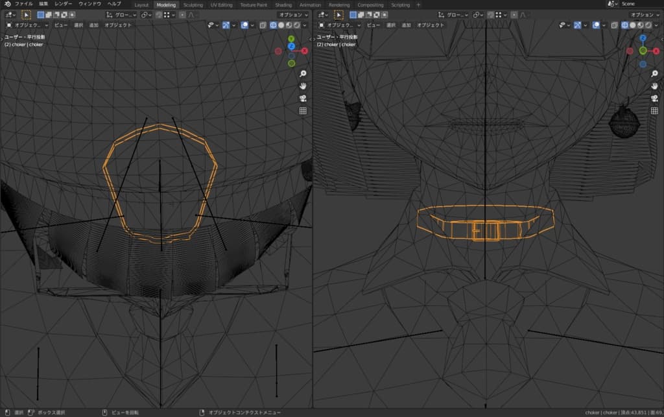
Task: Click the red X axis on right viewport gizmo
Action: (x=656, y=51)
